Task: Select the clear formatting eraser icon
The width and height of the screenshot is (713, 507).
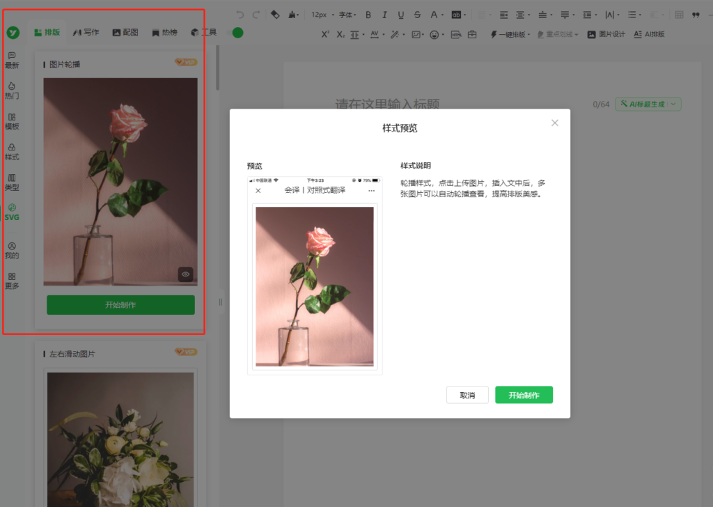Action: click(x=275, y=15)
